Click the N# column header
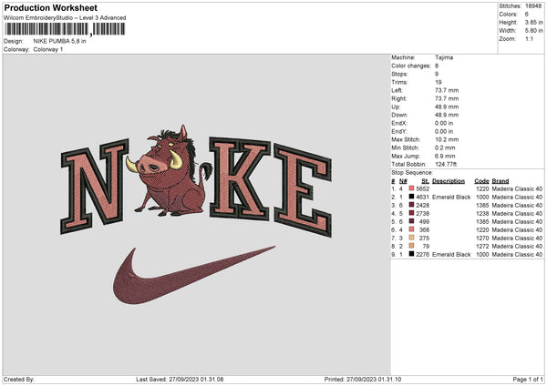The image size is (547, 386). point(403,181)
